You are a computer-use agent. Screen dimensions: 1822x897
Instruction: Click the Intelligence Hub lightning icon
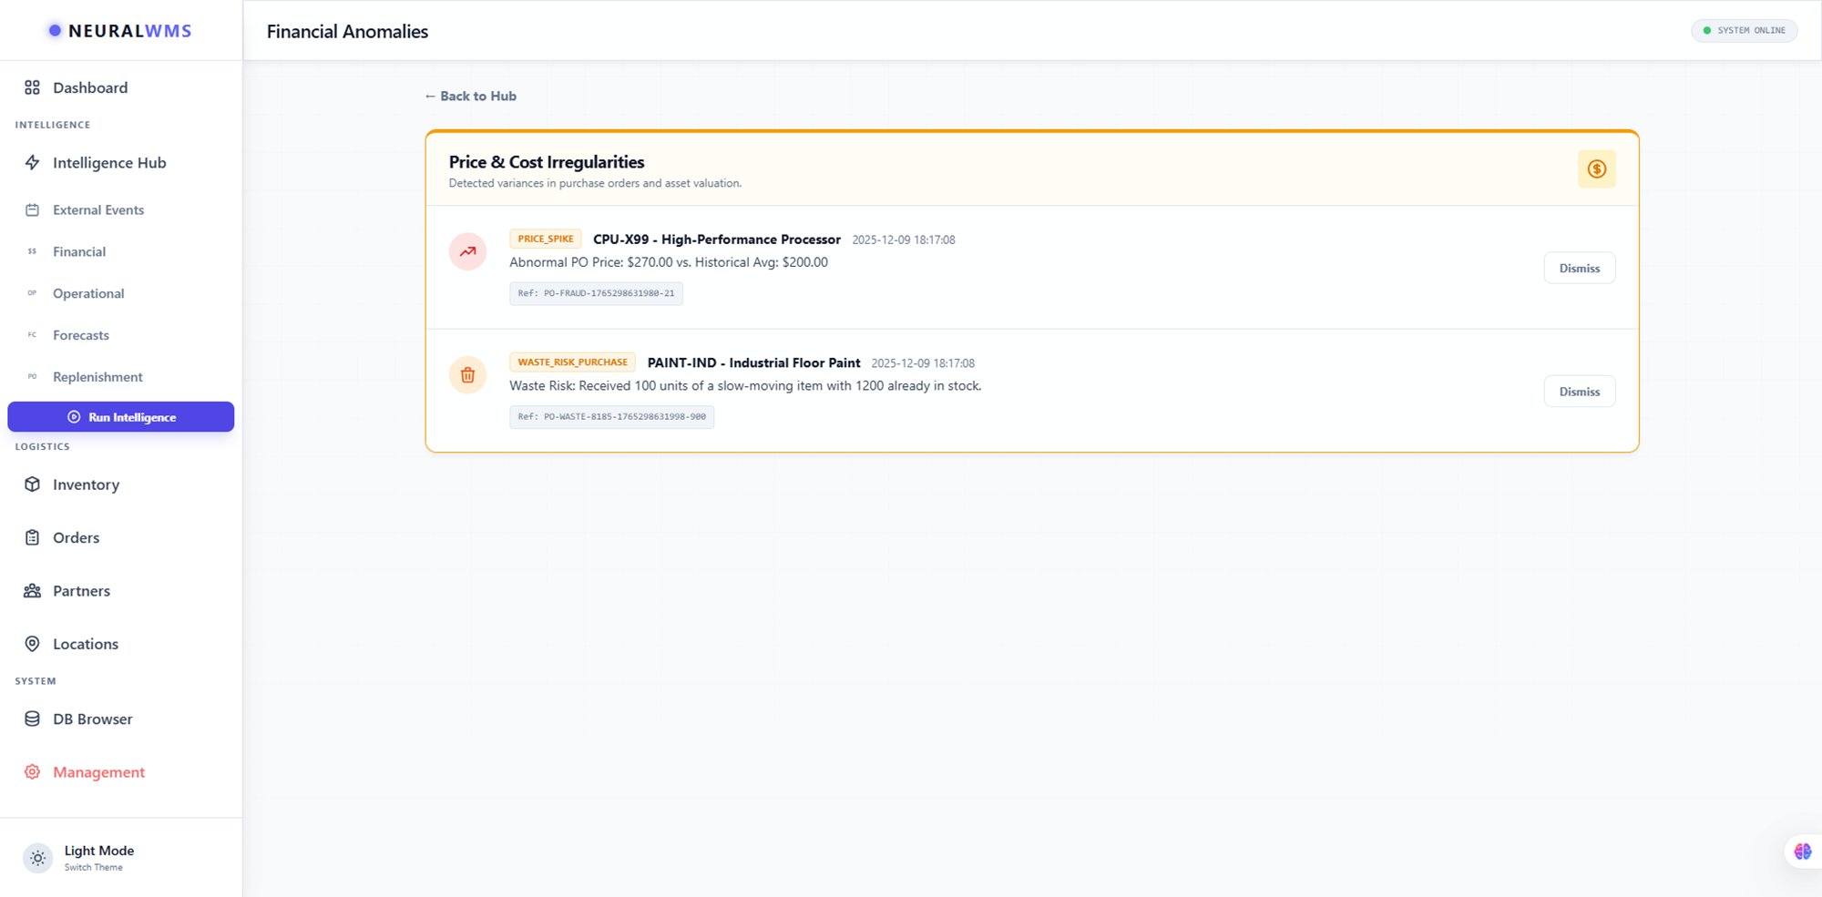point(32,163)
